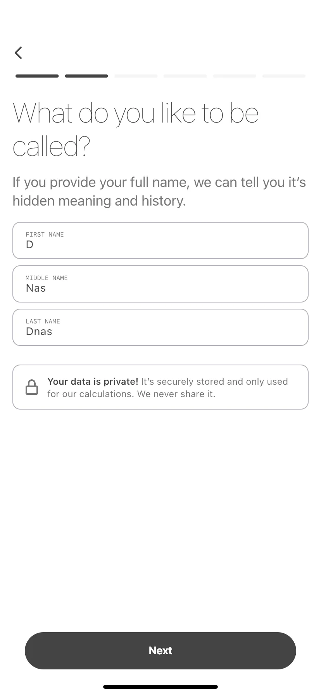
Task: Tap the Next button
Action: [160, 651]
